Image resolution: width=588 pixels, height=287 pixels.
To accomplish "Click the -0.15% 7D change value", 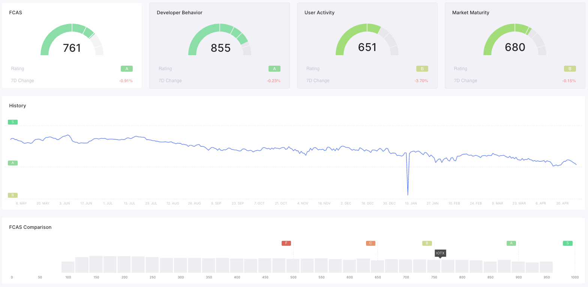I will click(569, 81).
